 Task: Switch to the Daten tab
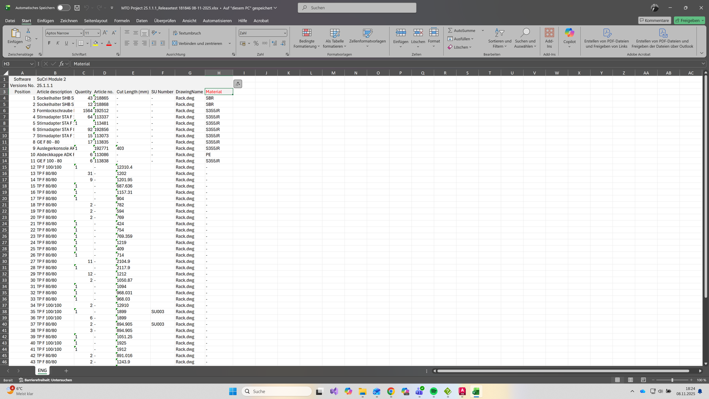pyautogui.click(x=142, y=21)
